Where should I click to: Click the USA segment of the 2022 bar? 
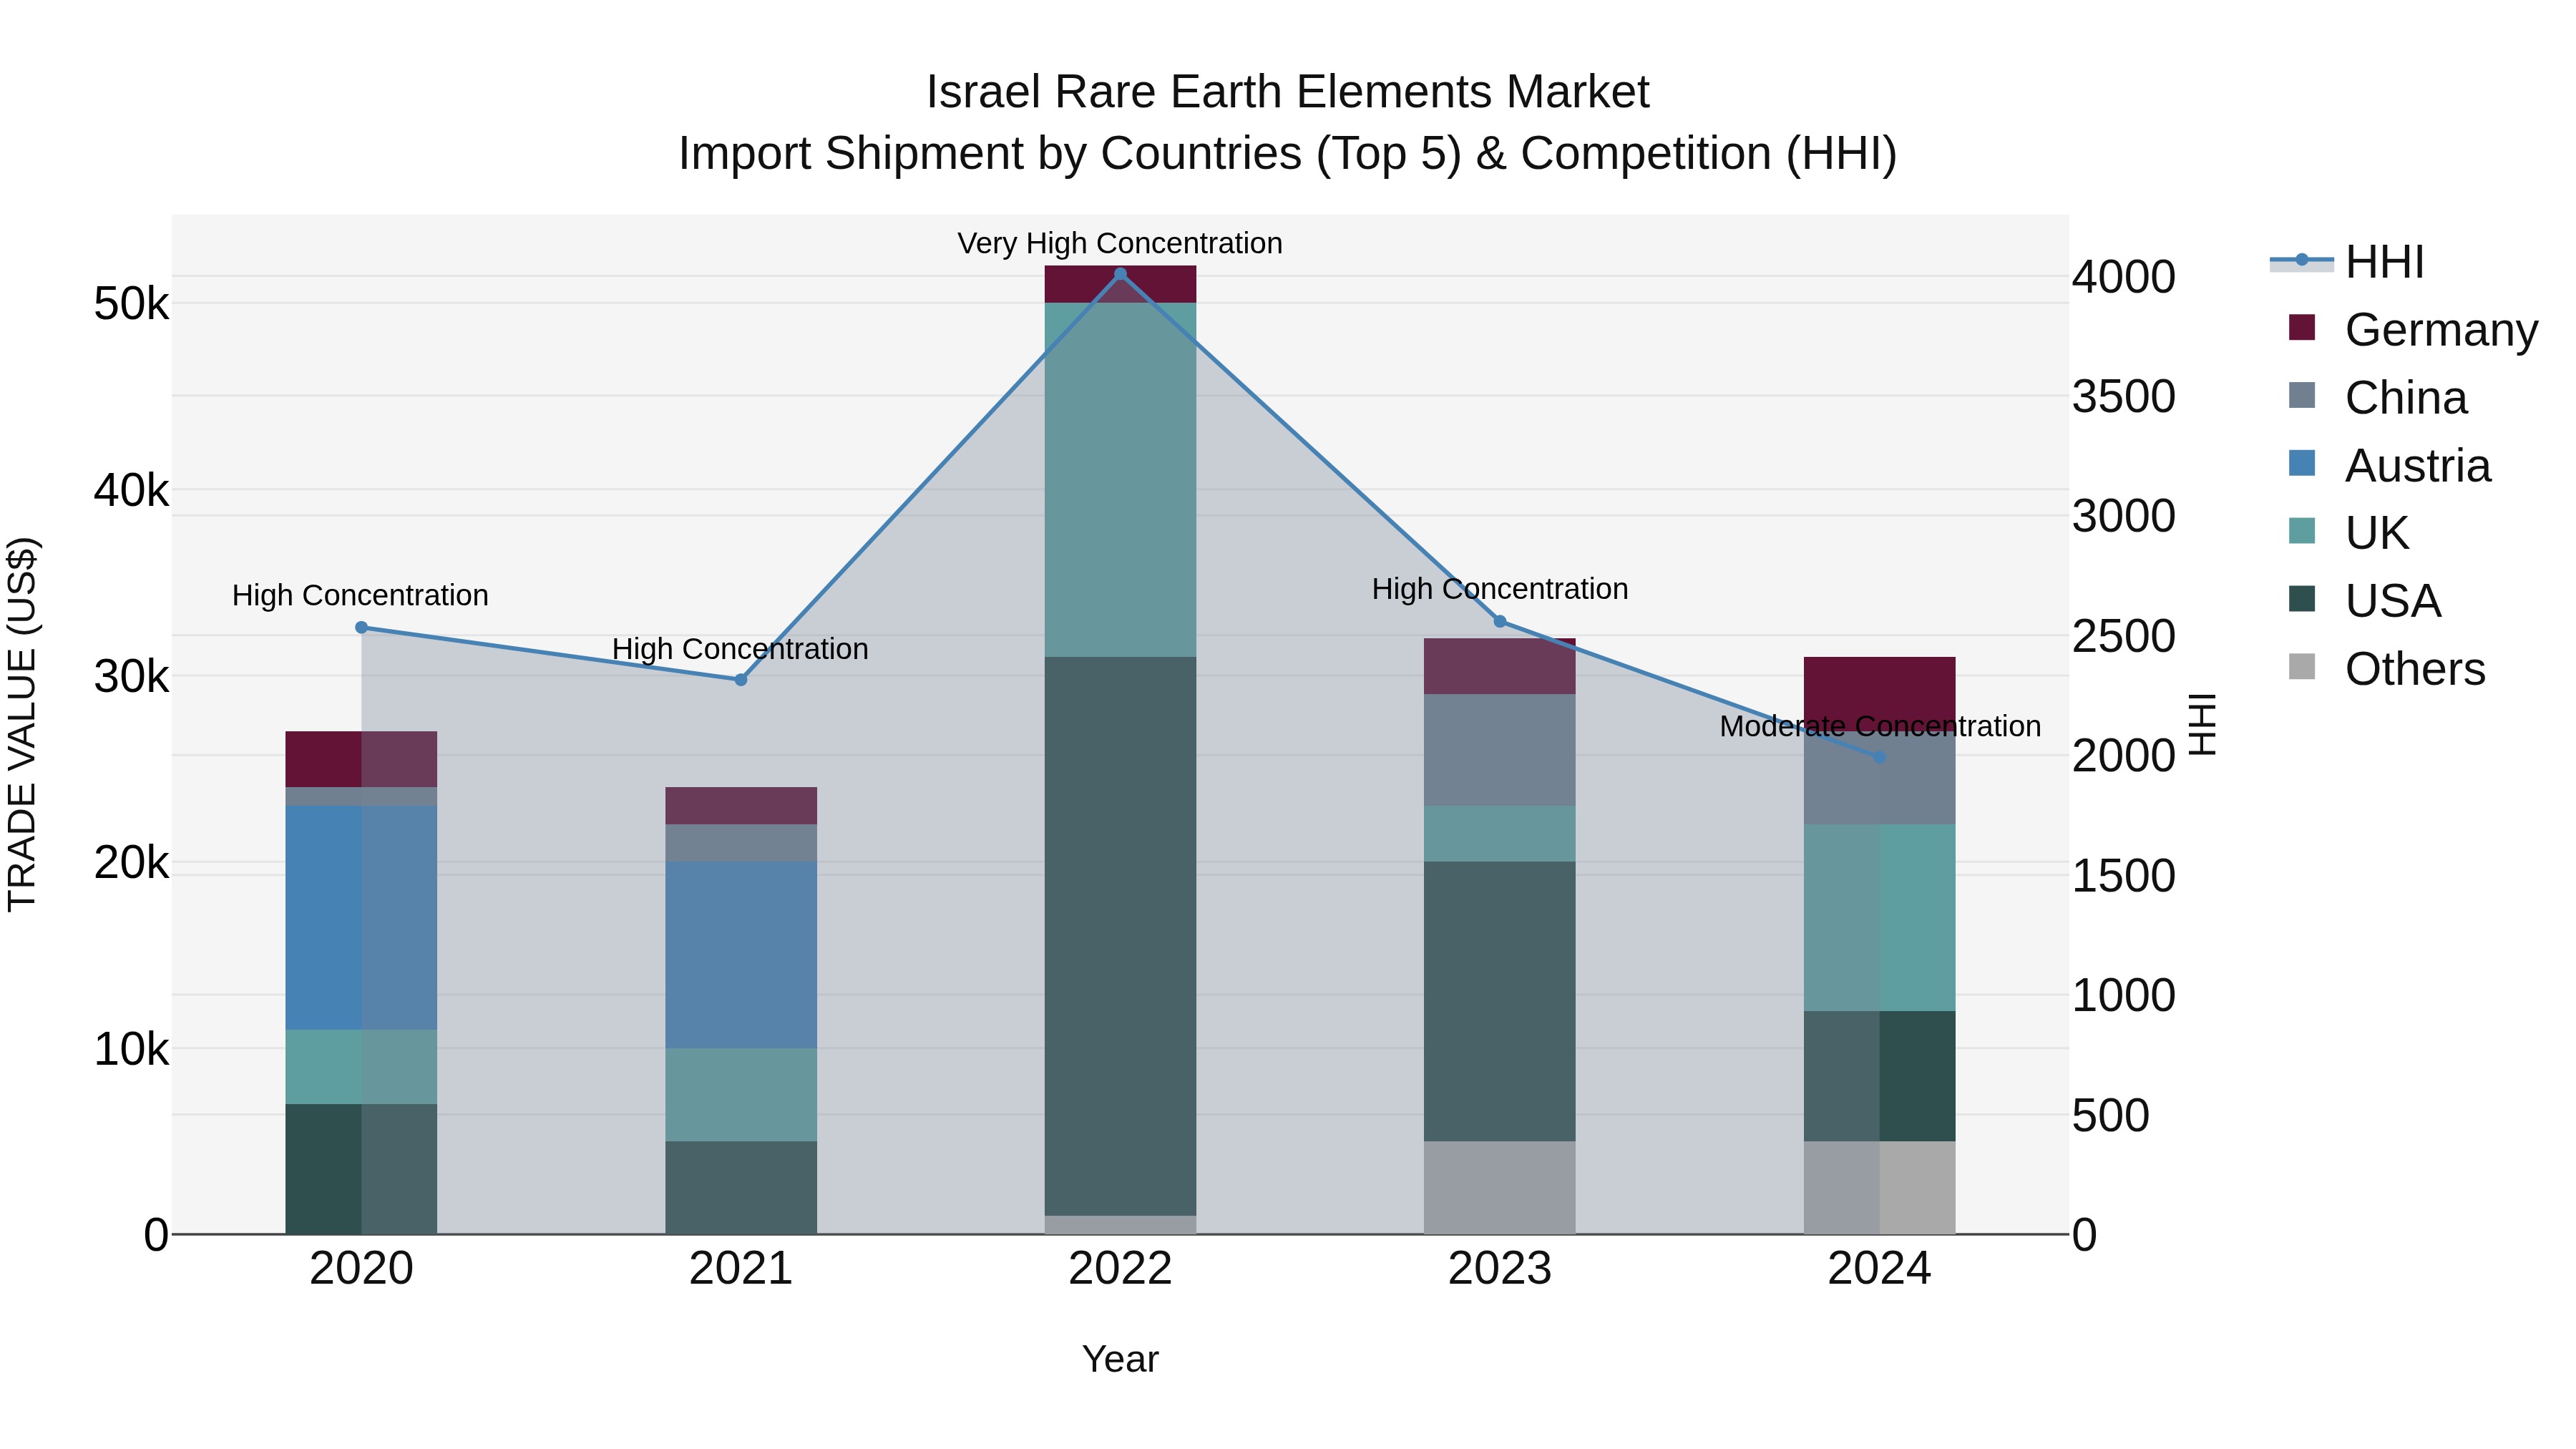click(1120, 936)
